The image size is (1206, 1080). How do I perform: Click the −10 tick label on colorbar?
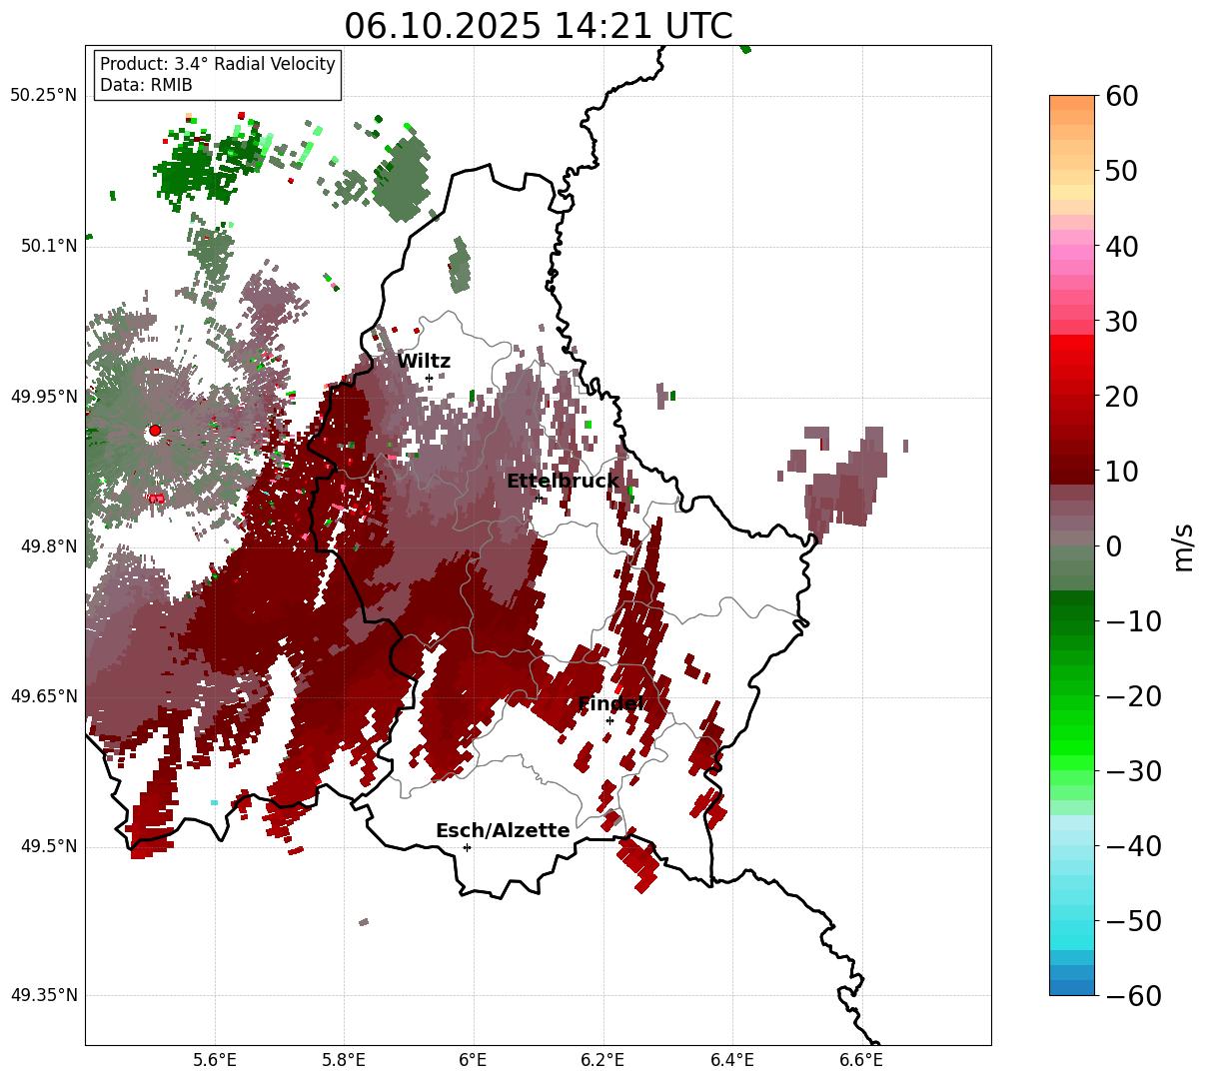[1133, 621]
